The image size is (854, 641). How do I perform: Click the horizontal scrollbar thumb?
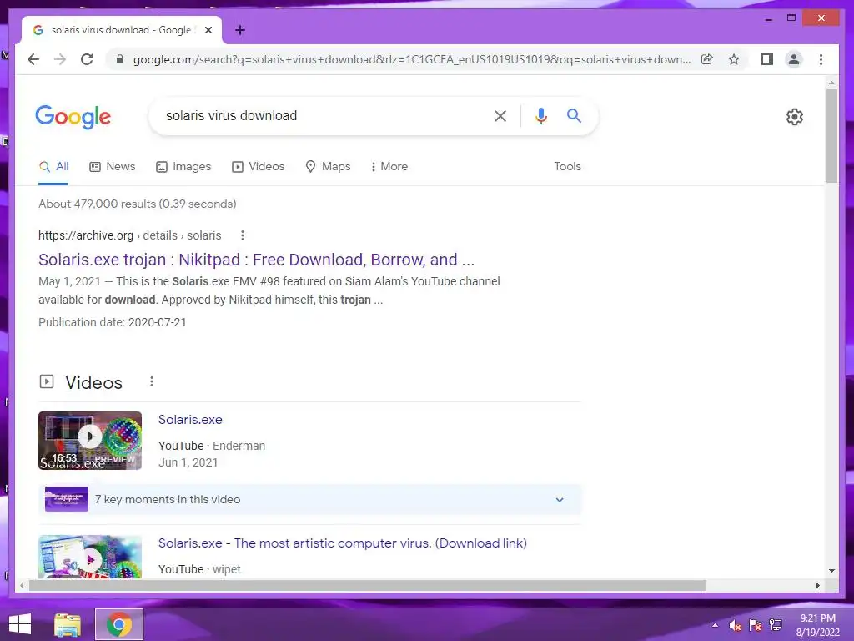pyautogui.click(x=368, y=585)
